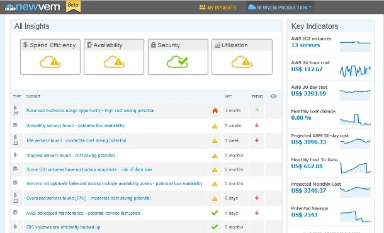Click the US$ 2543 potential savings value
Viewport: 384px width, 233px height.
305,215
